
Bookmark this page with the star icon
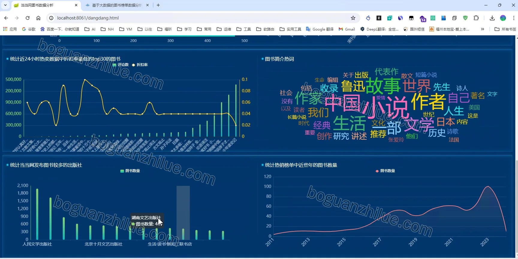[353, 18]
